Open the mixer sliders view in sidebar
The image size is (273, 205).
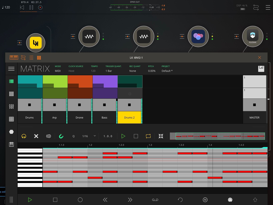coord(11,106)
